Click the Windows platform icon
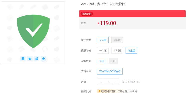187x95 pixels. tap(37, 59)
